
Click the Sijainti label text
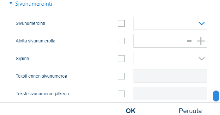pyautogui.click(x=22, y=58)
